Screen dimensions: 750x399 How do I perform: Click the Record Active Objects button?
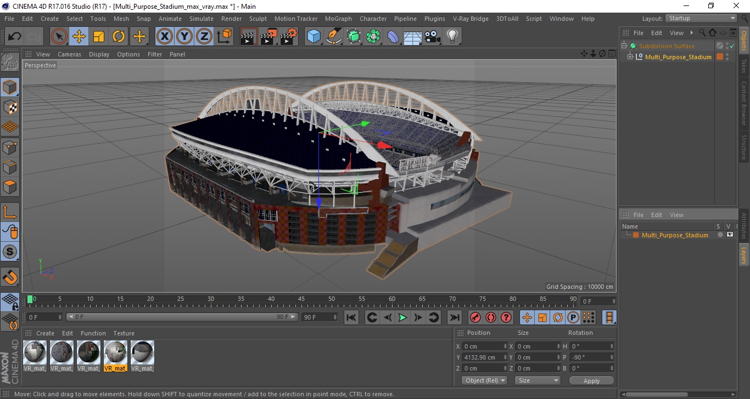[x=475, y=317]
